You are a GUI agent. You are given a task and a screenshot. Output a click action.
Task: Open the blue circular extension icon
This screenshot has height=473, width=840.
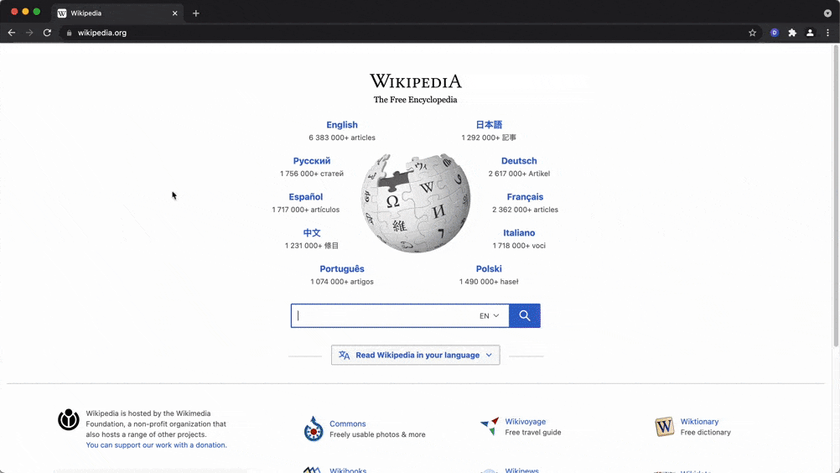[774, 33]
